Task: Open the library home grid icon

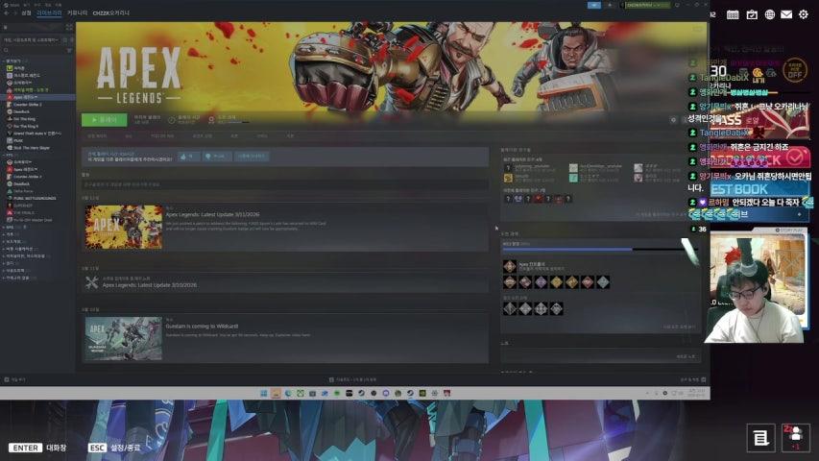Action: (x=69, y=27)
